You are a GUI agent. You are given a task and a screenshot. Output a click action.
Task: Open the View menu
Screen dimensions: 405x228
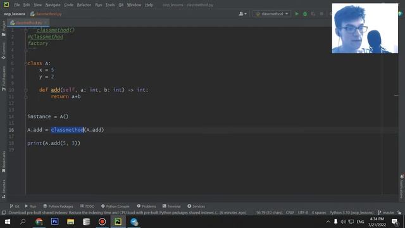(37, 4)
